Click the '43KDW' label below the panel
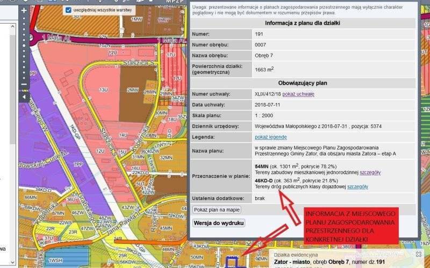Viewport: 430px width, 268px height. [202, 247]
